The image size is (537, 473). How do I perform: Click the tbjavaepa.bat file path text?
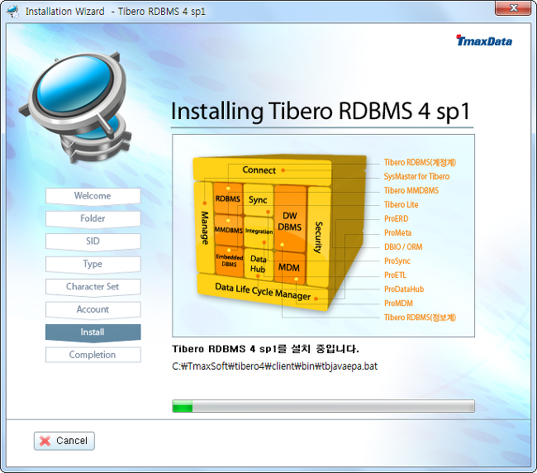[x=274, y=366]
